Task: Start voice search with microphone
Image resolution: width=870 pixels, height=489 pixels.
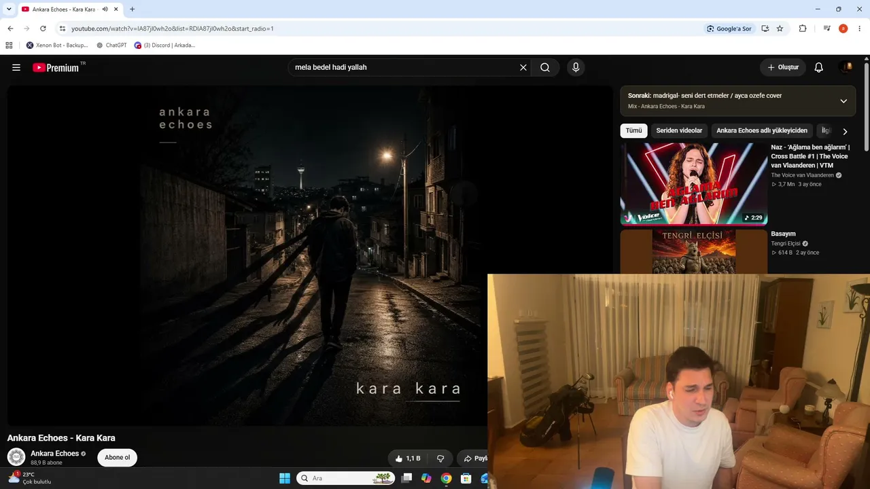Action: [576, 67]
